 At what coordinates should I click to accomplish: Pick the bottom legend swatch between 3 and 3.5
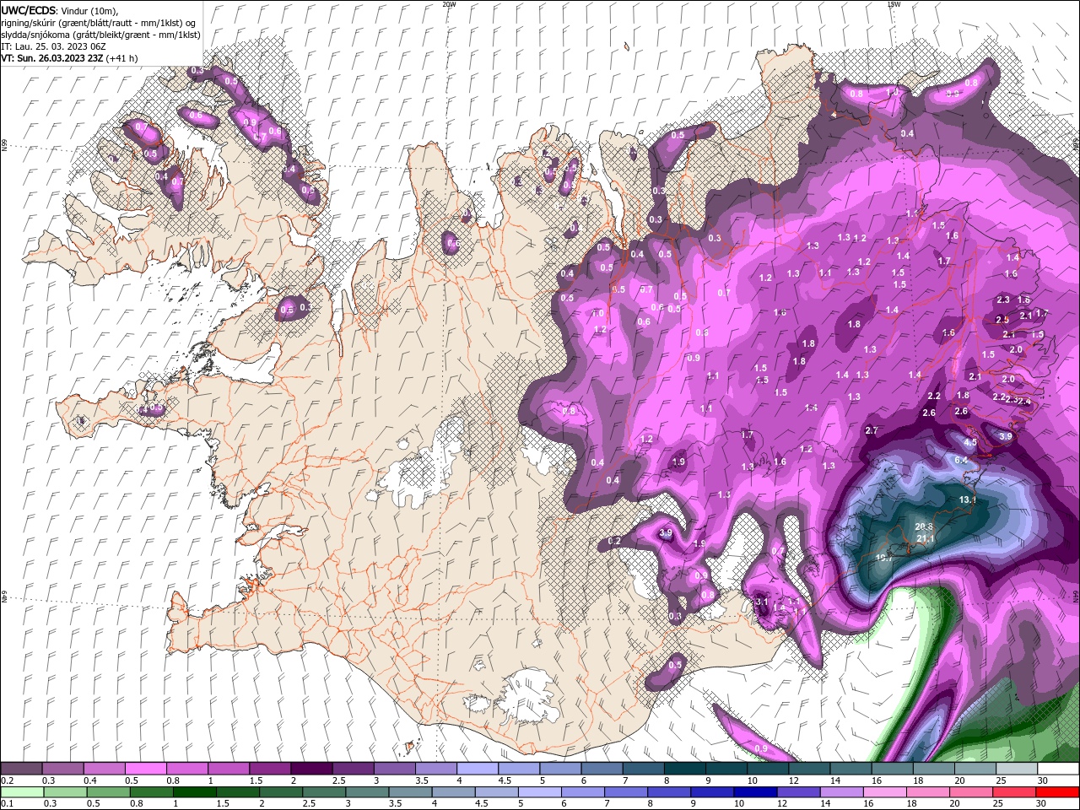click(367, 792)
